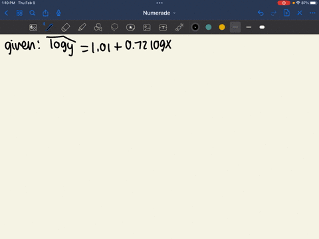Tap the handwritten '1.01' value
The image size is (319, 239).
click(x=101, y=47)
